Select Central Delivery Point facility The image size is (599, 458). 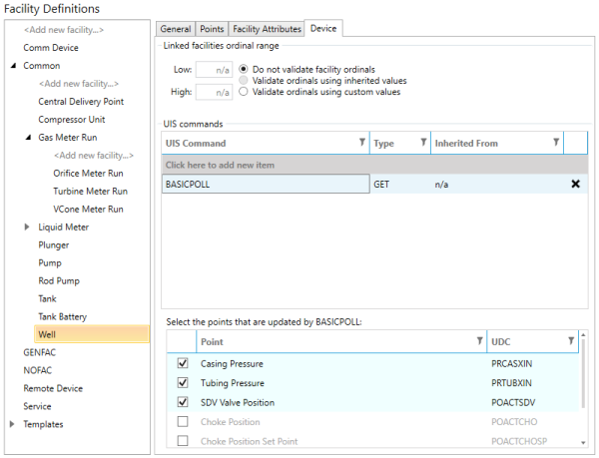(81, 102)
